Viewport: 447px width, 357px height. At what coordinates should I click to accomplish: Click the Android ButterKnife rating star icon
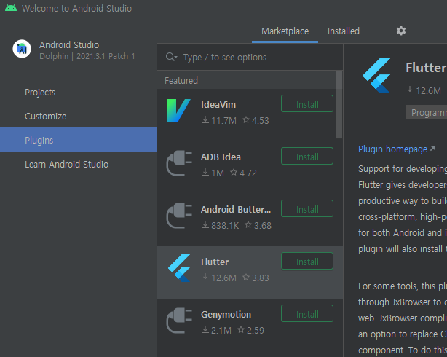click(x=248, y=225)
